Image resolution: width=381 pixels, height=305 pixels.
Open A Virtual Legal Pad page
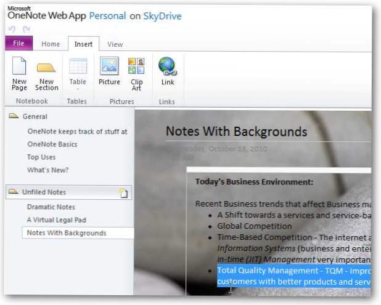point(56,220)
